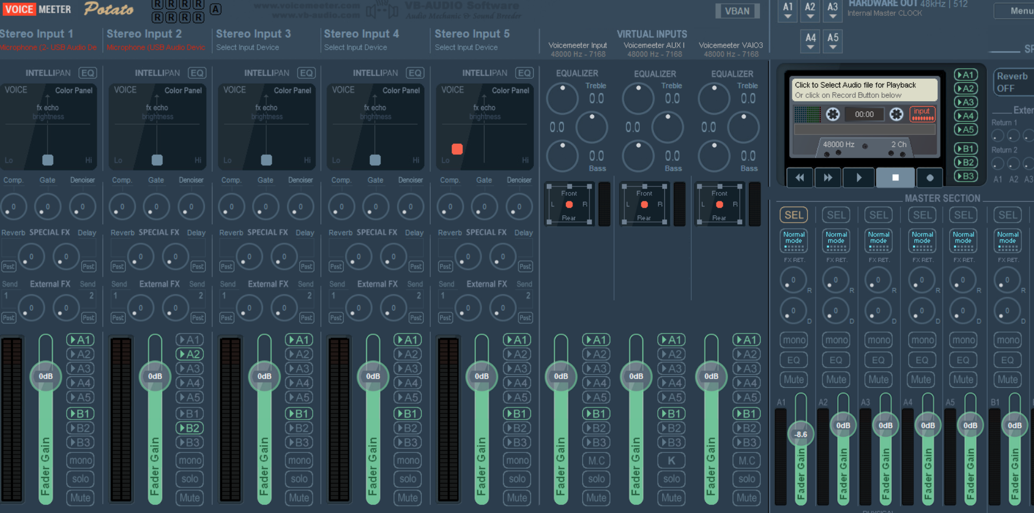Click the K karaoke button on AUX strip
1034x513 pixels.
[x=671, y=460]
